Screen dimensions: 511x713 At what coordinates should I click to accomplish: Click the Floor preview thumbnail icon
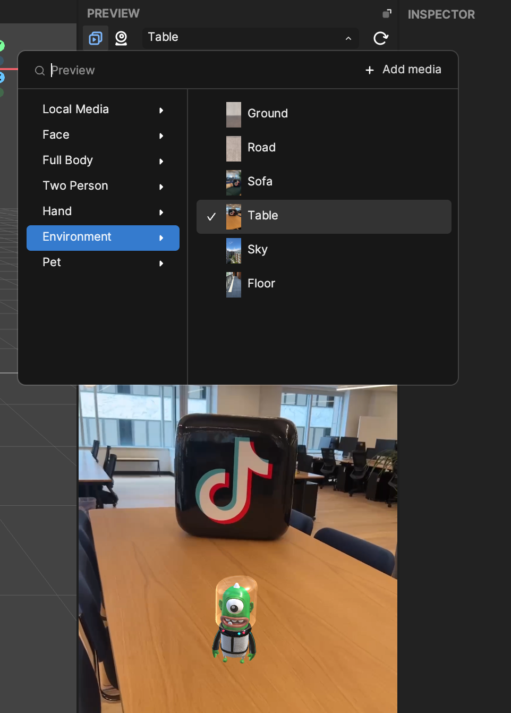[x=233, y=284]
